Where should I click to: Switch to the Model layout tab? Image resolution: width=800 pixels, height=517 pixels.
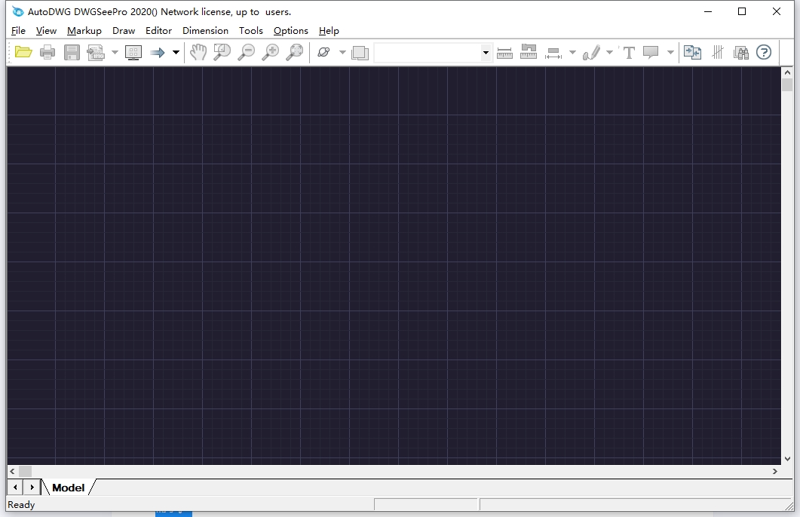tap(69, 488)
